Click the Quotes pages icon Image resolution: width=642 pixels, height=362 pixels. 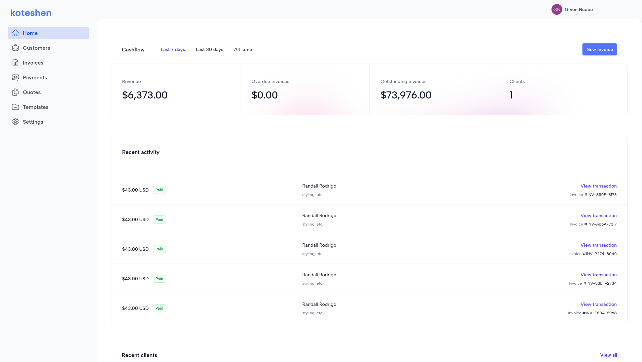click(15, 92)
